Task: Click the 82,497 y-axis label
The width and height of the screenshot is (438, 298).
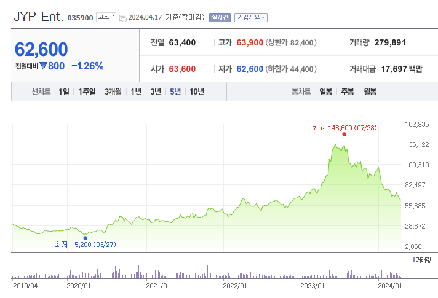Action: pyautogui.click(x=415, y=185)
